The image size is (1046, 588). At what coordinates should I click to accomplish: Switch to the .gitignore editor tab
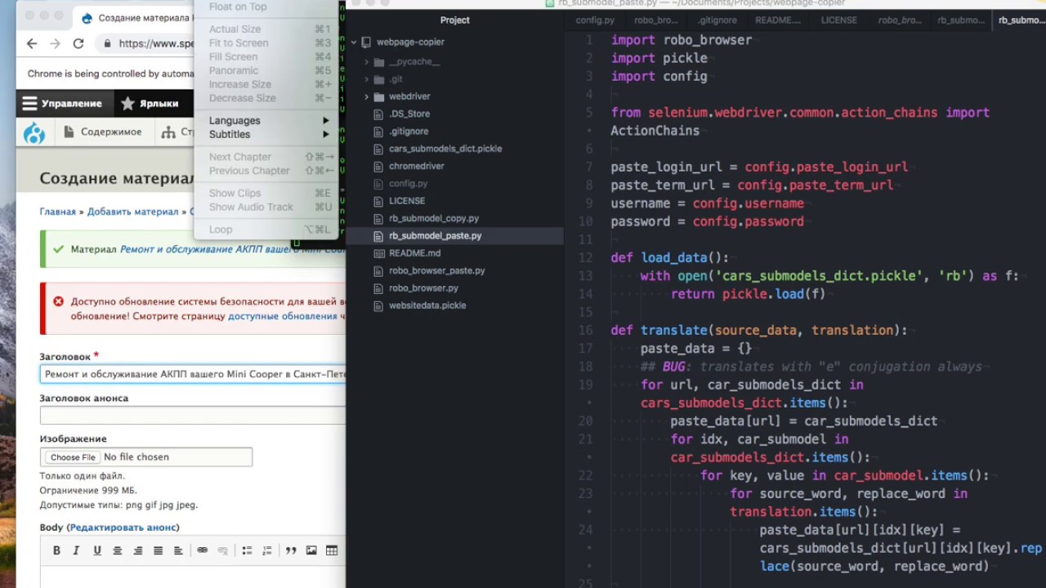coord(718,20)
